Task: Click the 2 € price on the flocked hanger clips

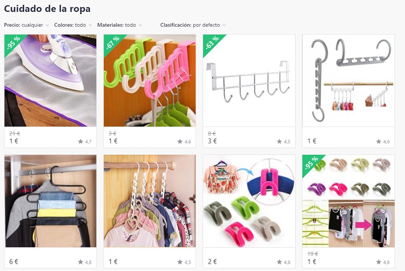Action: point(212,262)
